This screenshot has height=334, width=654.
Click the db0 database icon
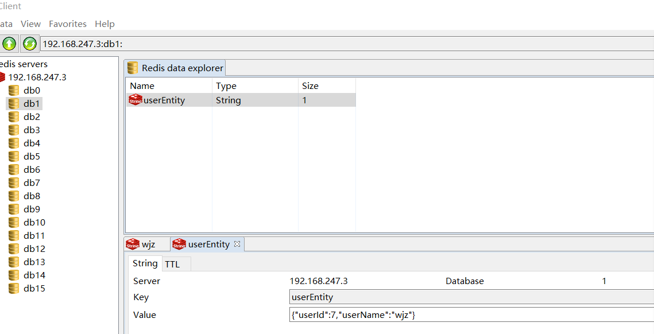14,91
